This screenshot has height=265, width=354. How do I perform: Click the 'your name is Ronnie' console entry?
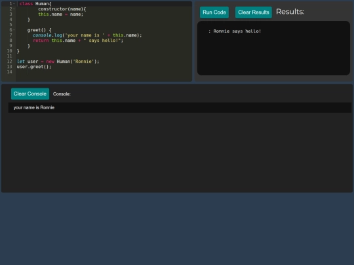point(180,107)
